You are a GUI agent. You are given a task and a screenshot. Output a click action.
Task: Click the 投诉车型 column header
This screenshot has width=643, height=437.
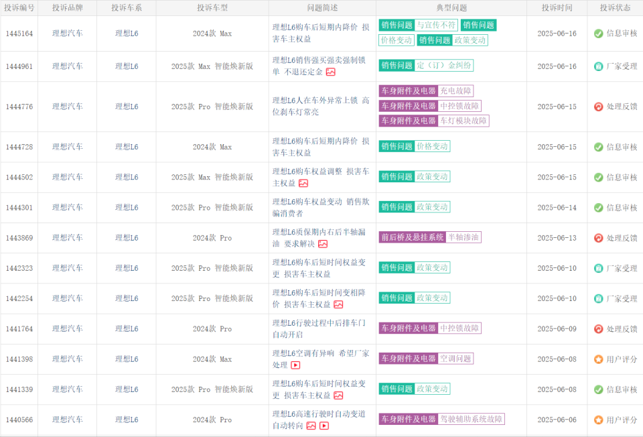[x=212, y=8]
